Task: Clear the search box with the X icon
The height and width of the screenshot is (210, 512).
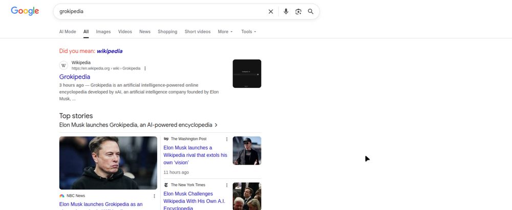Action: pos(271,11)
